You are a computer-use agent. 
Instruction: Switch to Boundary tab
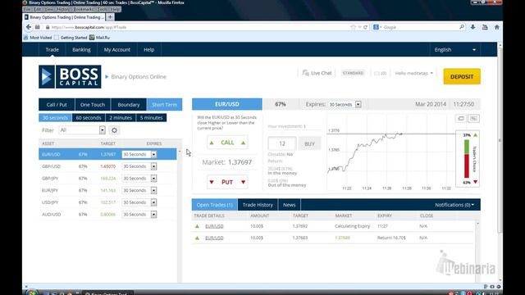(x=129, y=105)
